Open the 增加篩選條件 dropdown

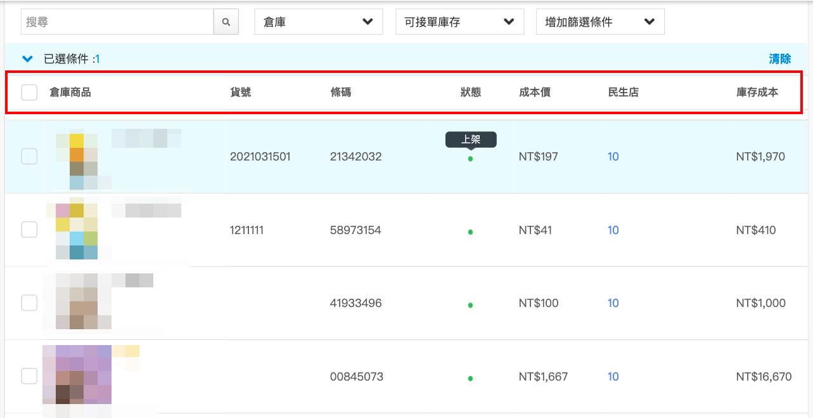(600, 22)
